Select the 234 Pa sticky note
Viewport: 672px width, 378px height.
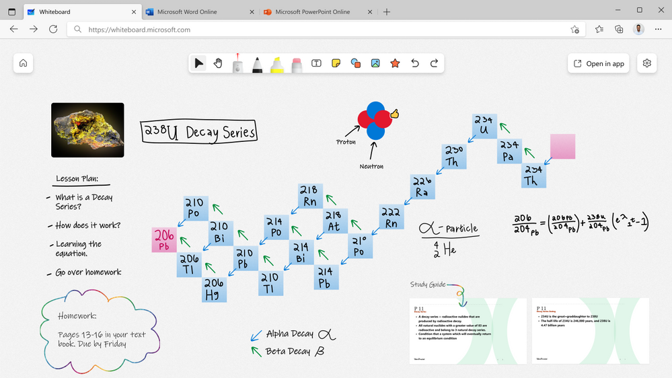pos(510,151)
